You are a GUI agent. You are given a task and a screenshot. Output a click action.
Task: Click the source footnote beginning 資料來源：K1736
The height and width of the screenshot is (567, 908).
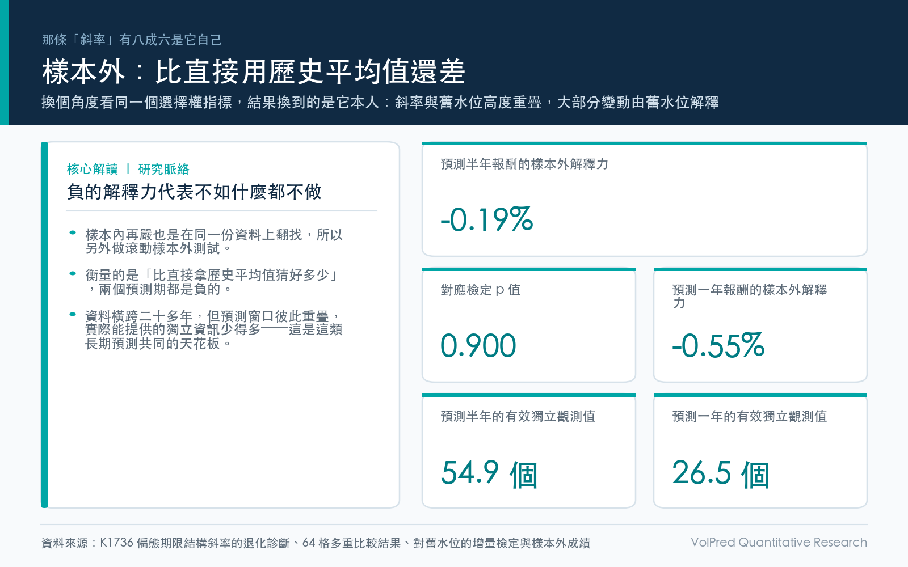click(316, 543)
